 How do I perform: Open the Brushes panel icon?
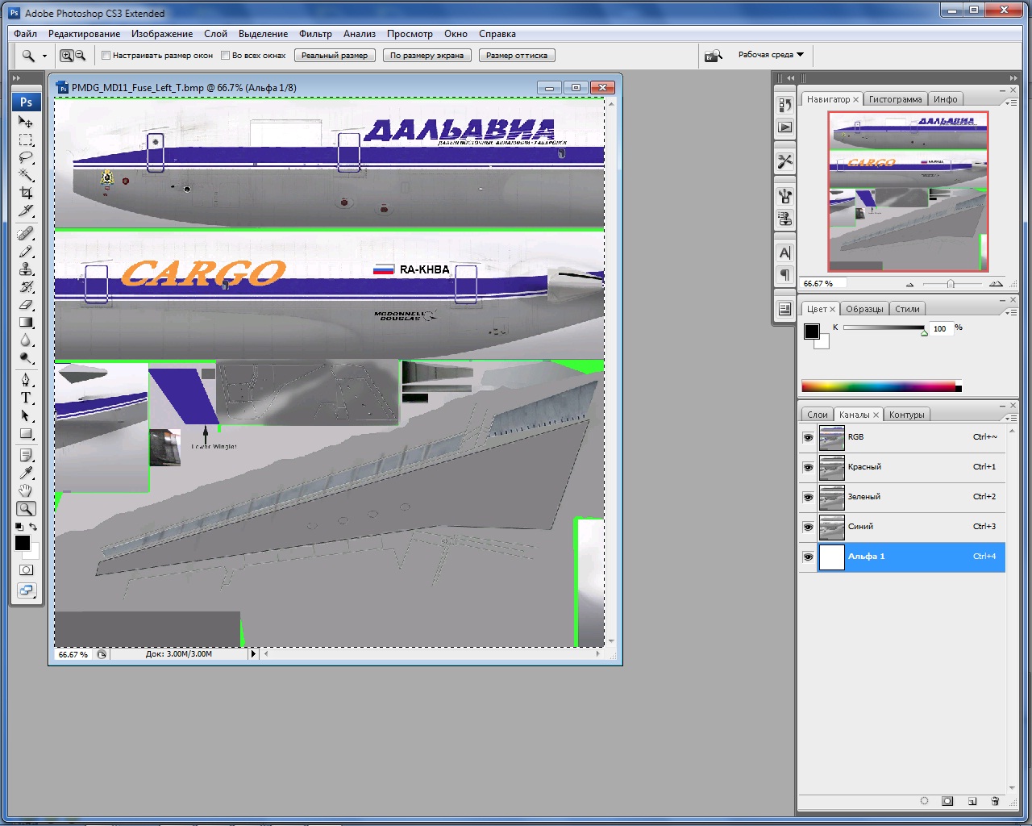pos(784,195)
